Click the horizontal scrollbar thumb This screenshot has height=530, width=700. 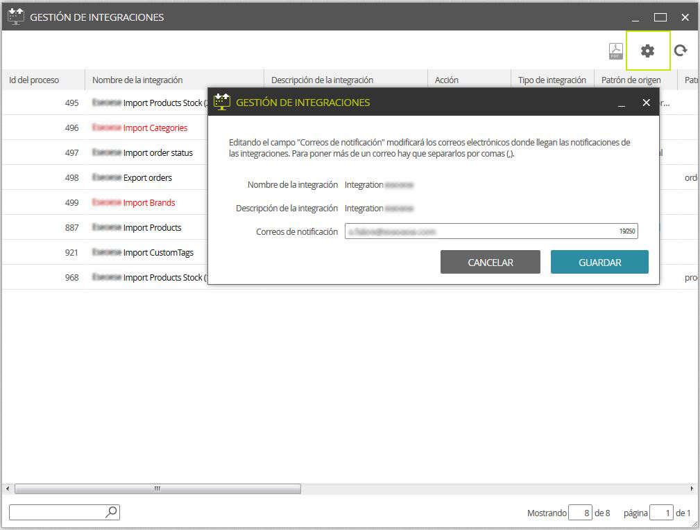[x=157, y=488]
